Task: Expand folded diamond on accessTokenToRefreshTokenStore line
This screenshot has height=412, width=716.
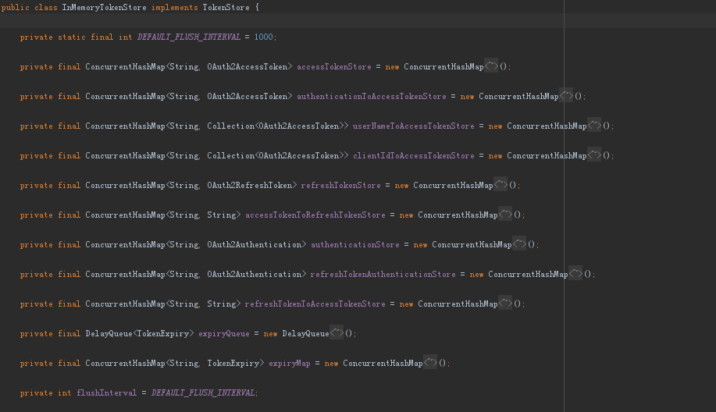Action: point(505,215)
